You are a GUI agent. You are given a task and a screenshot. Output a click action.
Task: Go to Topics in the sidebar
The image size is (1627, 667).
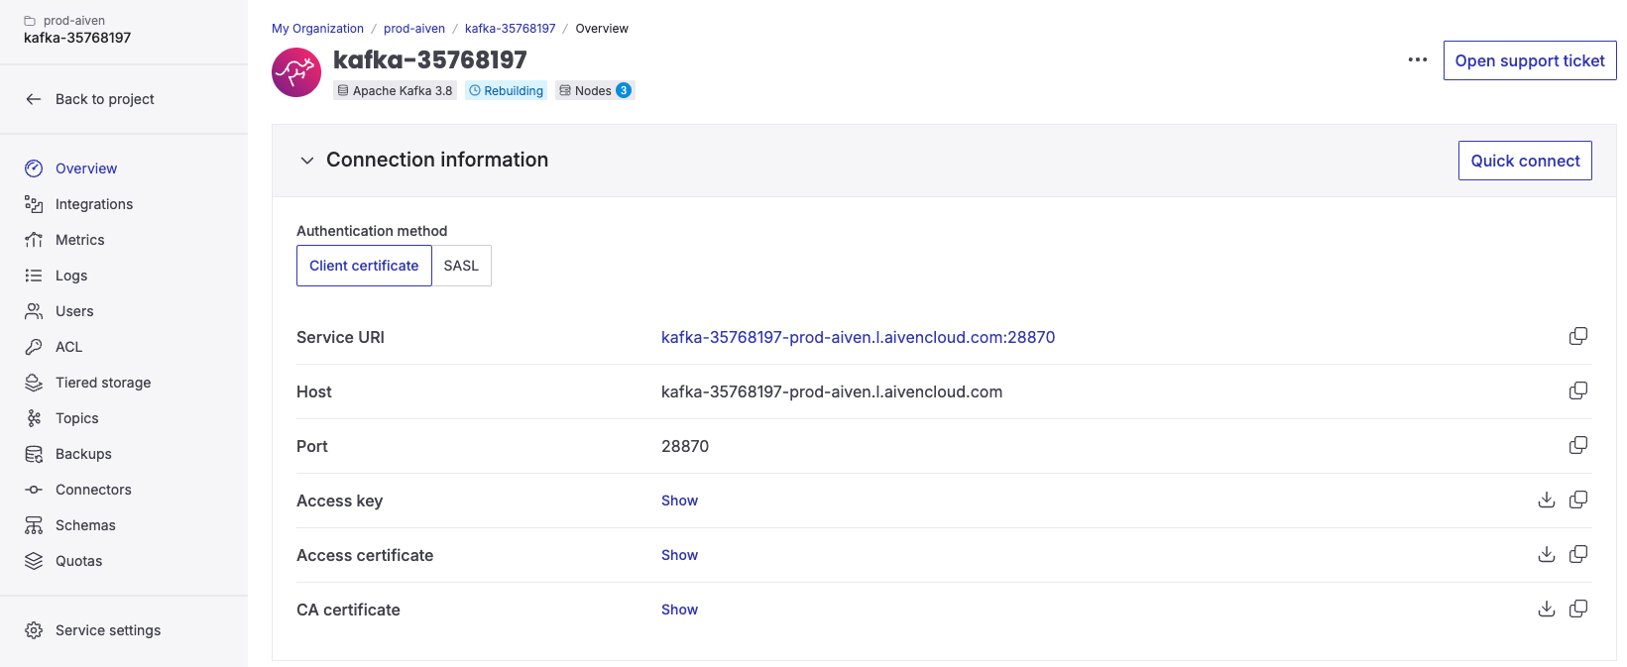tap(77, 418)
